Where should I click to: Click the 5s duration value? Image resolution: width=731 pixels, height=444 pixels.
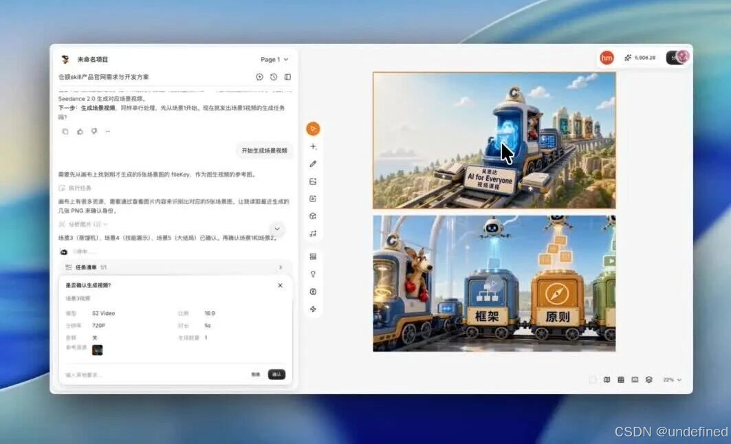[208, 325]
